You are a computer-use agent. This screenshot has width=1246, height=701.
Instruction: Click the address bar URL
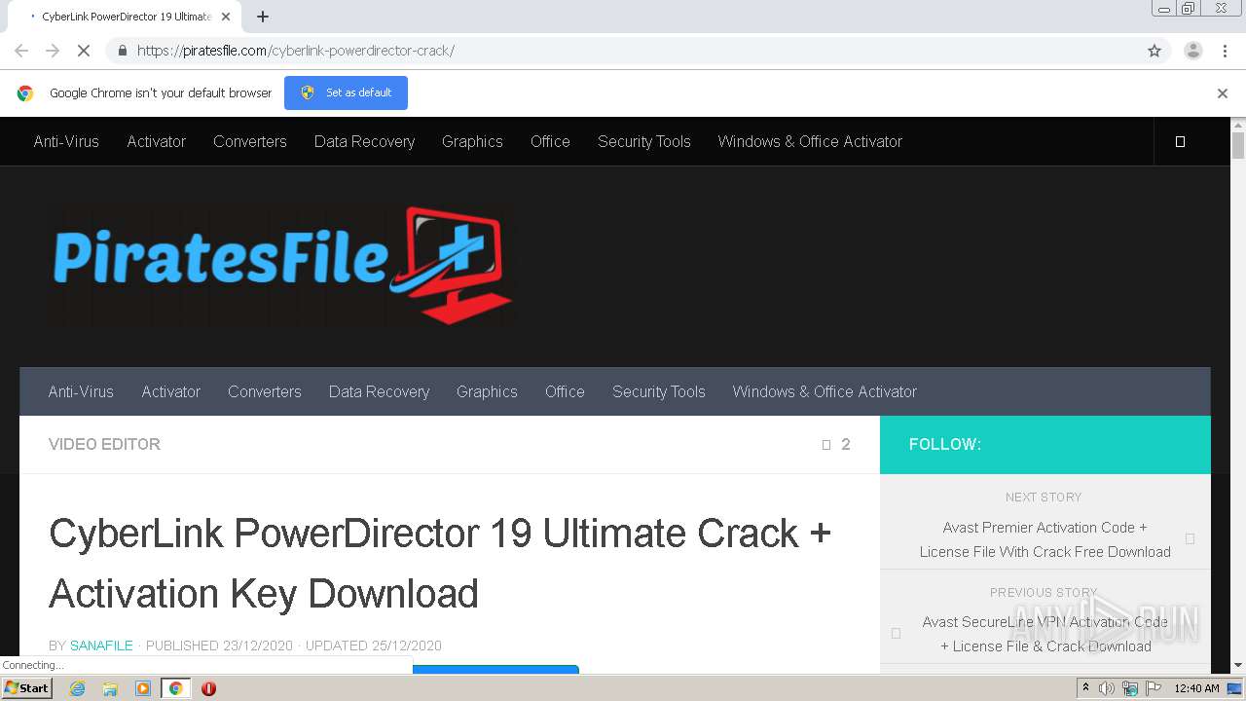(x=296, y=51)
